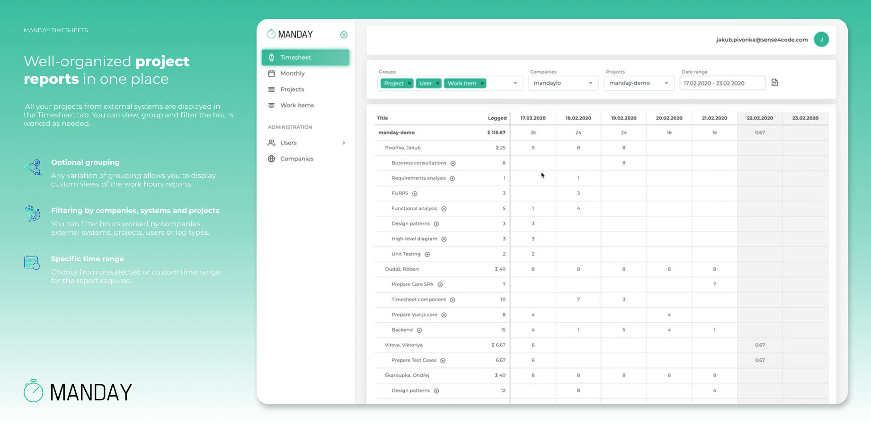This screenshot has height=426, width=871.
Task: Open Requirements analysis item link icon
Action: 452,178
